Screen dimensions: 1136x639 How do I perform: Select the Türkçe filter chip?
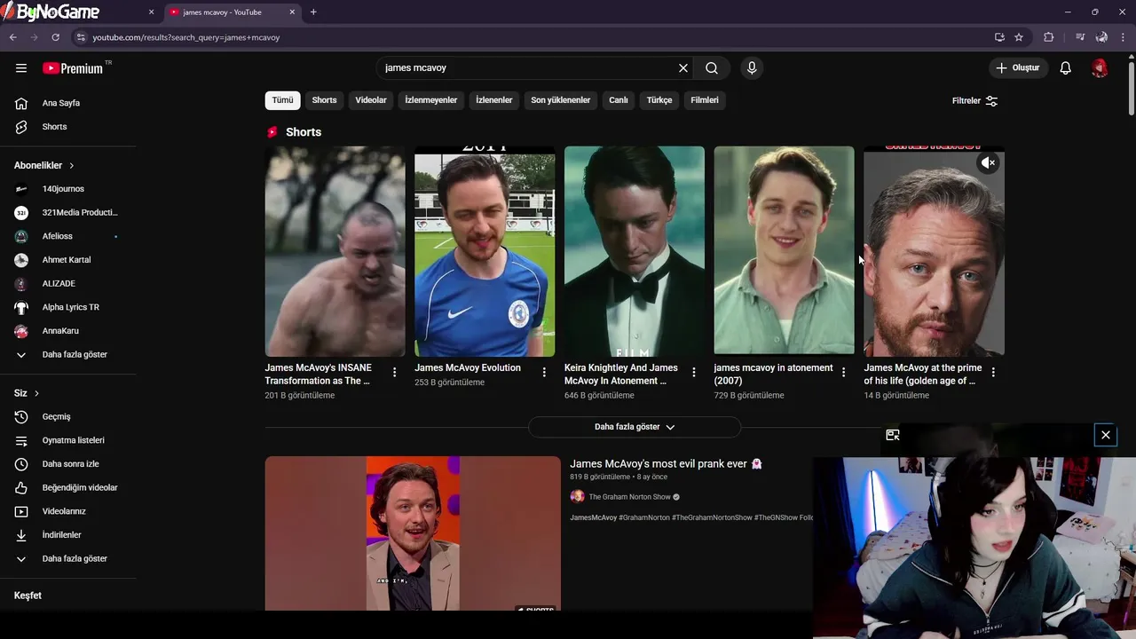[659, 100]
